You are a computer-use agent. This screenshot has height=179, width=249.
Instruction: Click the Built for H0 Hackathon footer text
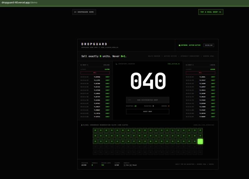[195, 164]
